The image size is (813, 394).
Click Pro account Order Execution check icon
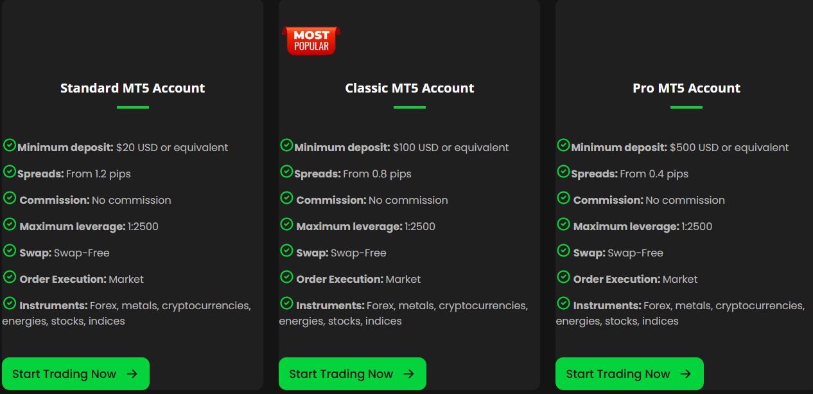563,276
